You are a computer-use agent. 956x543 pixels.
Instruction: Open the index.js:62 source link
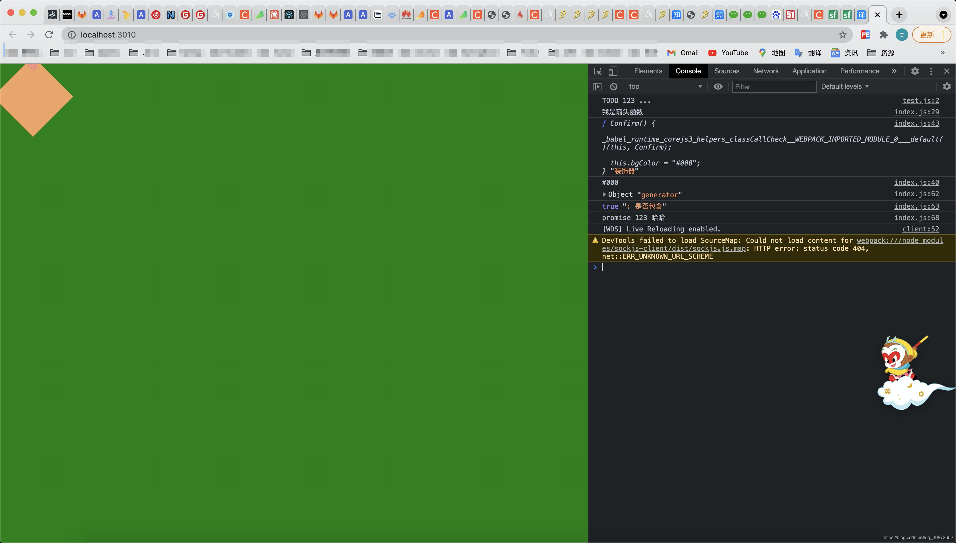[916, 194]
